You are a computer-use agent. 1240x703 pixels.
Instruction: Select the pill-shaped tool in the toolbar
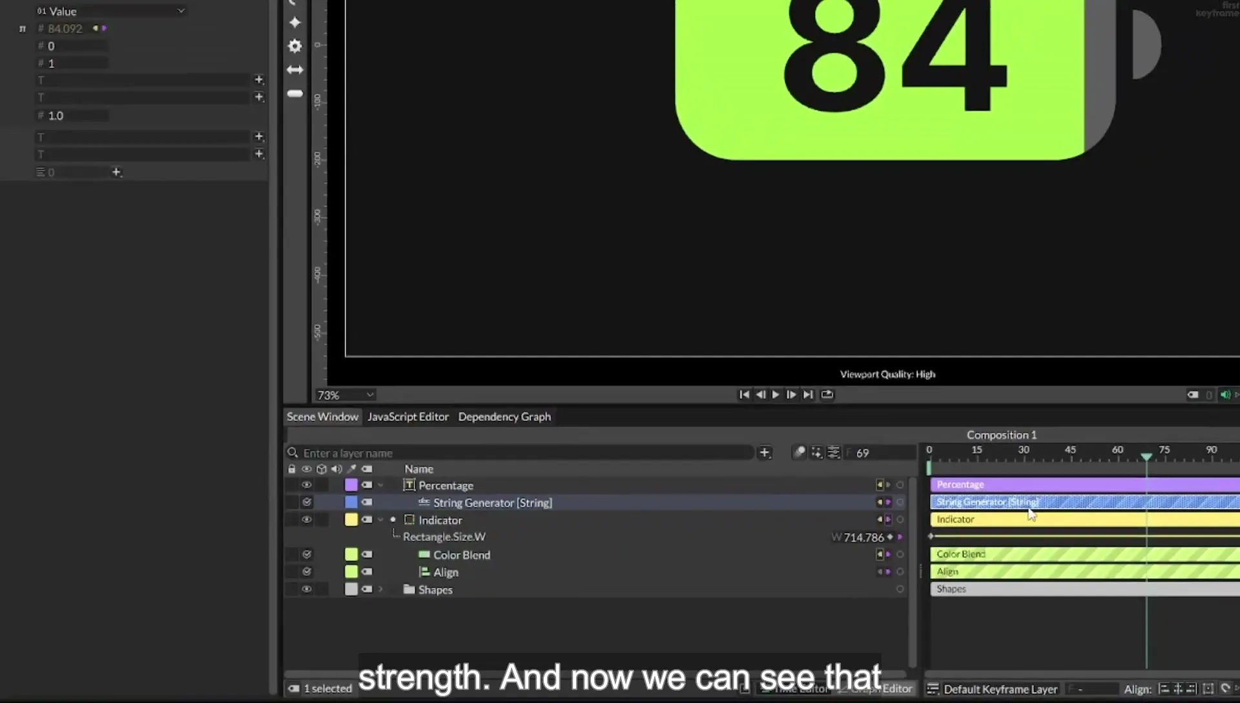click(x=294, y=94)
